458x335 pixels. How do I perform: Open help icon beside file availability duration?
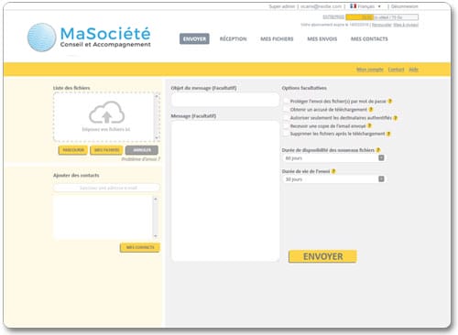pos(378,150)
